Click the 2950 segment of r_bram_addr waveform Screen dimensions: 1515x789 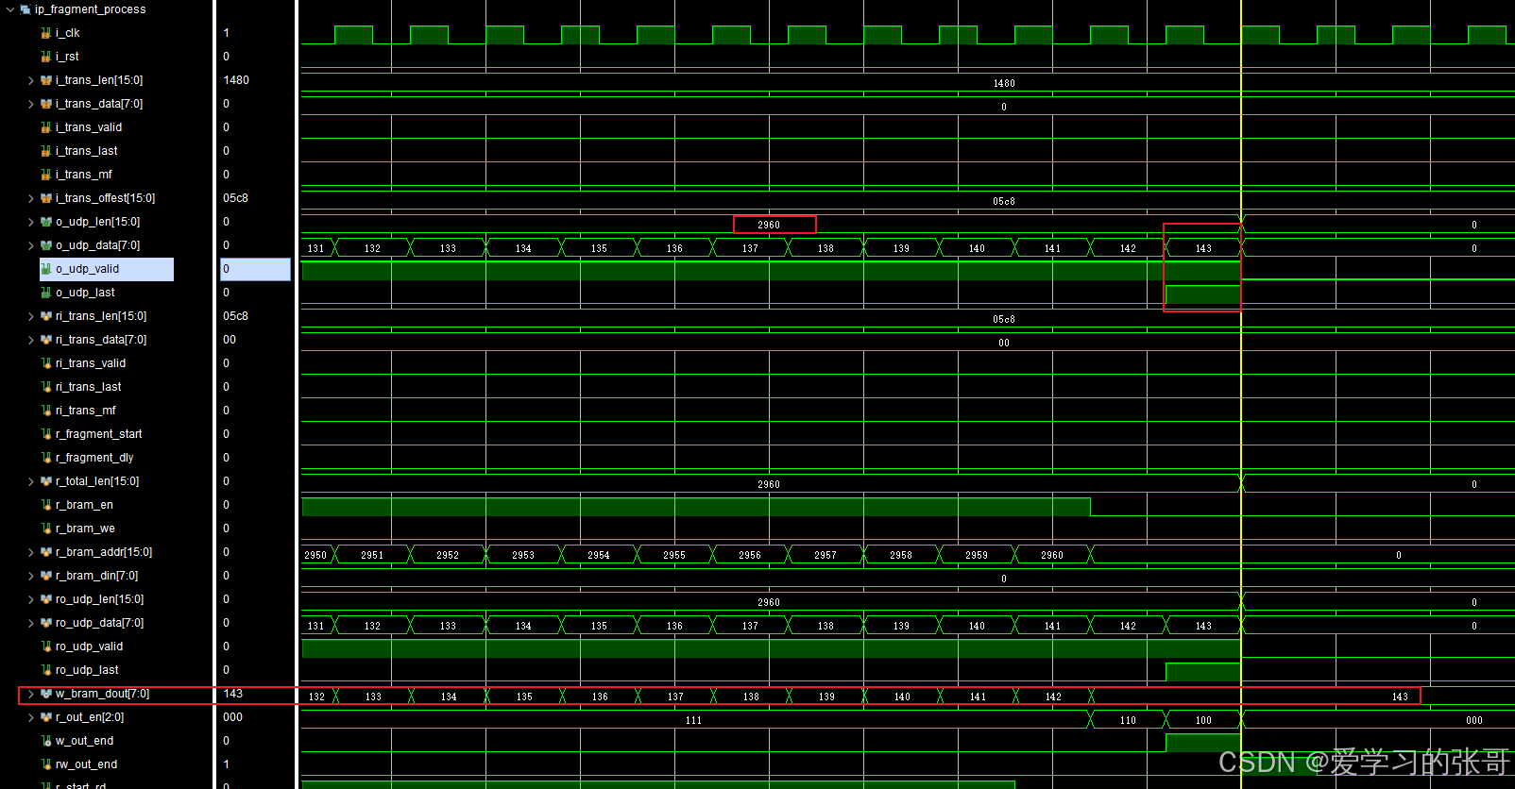coord(315,555)
